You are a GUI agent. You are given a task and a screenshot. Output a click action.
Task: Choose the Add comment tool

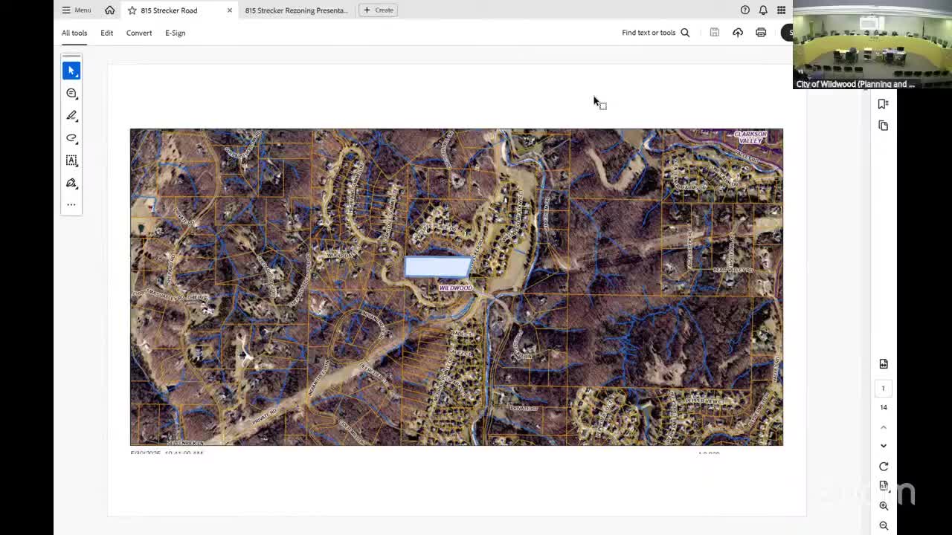[71, 93]
